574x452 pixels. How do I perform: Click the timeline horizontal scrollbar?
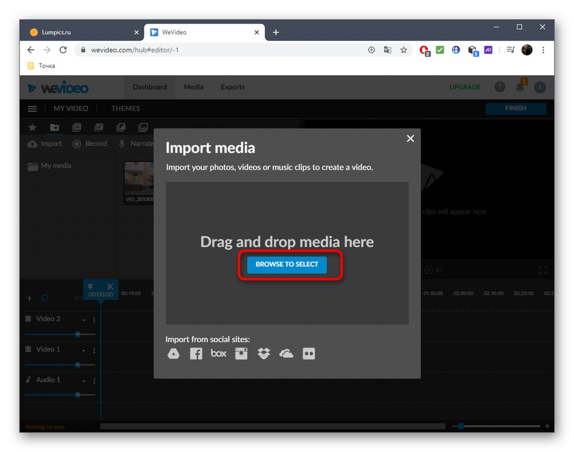coord(272,426)
